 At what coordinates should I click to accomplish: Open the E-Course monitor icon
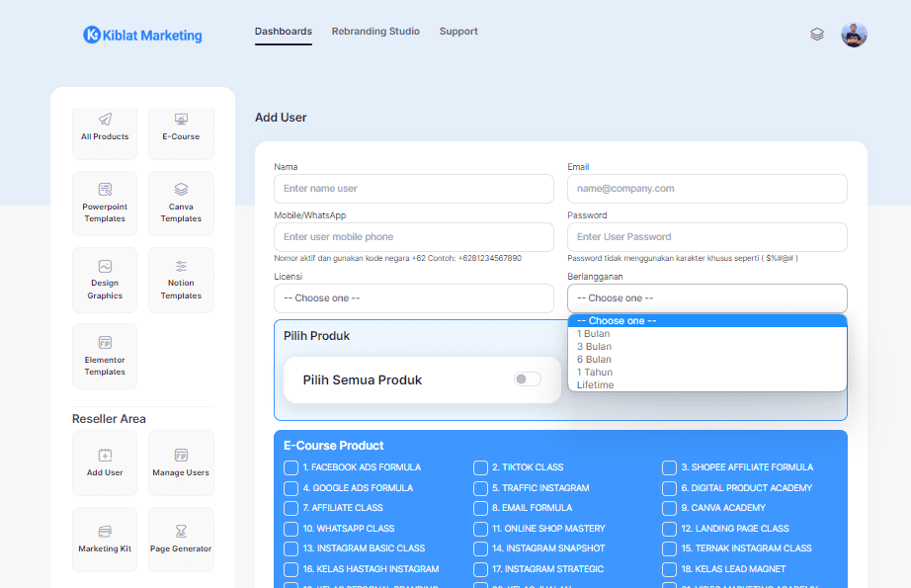181,120
